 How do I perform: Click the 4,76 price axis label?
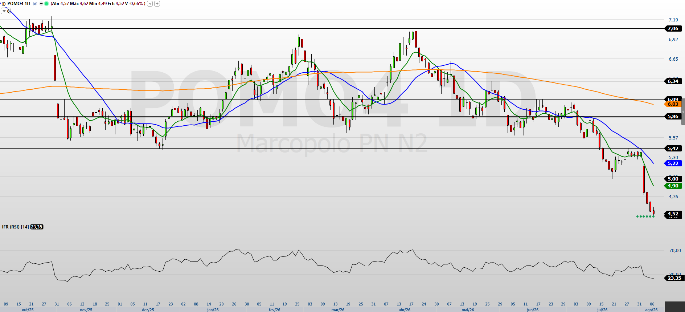pyautogui.click(x=673, y=197)
